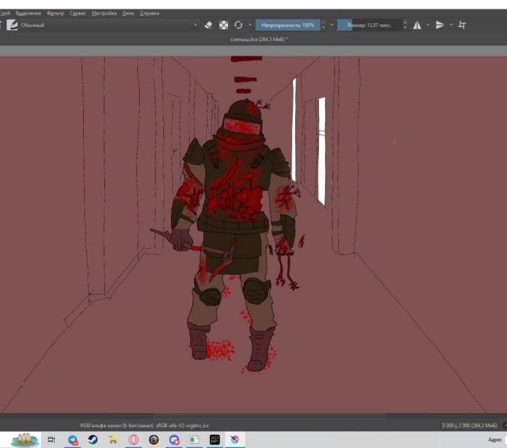This screenshot has height=448, width=507.
Task: Open the Выделение menu
Action: (x=29, y=13)
